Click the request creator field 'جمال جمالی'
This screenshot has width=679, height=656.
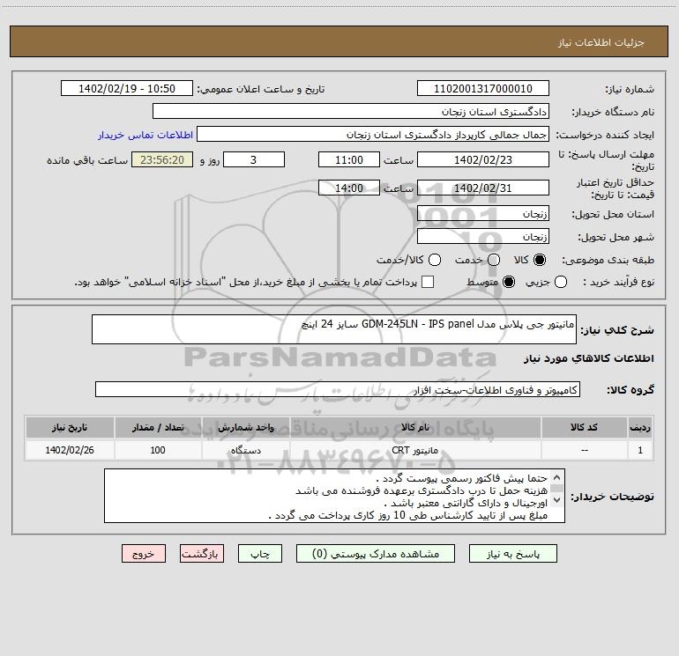(373, 134)
